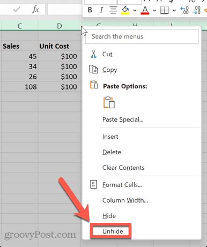Image resolution: width=207 pixels, height=247 pixels.
Task: Click the Search the menus field
Action: [142, 36]
